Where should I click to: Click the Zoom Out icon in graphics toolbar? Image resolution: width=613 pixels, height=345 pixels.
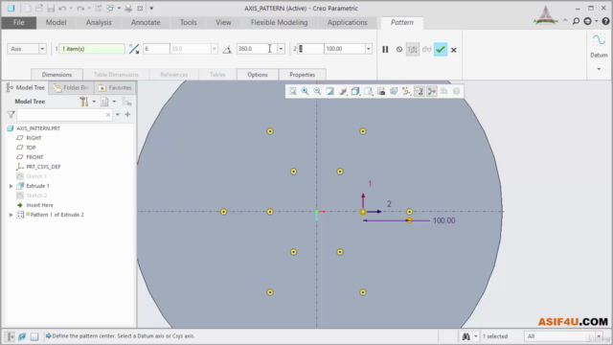[x=317, y=91]
